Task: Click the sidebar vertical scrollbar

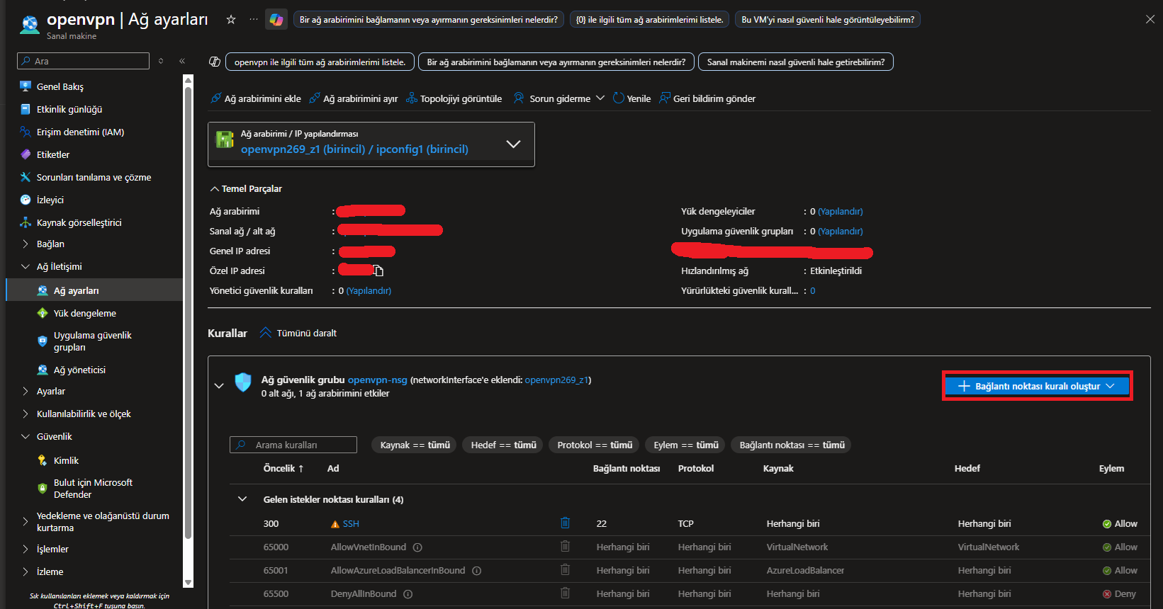Action: [x=188, y=312]
